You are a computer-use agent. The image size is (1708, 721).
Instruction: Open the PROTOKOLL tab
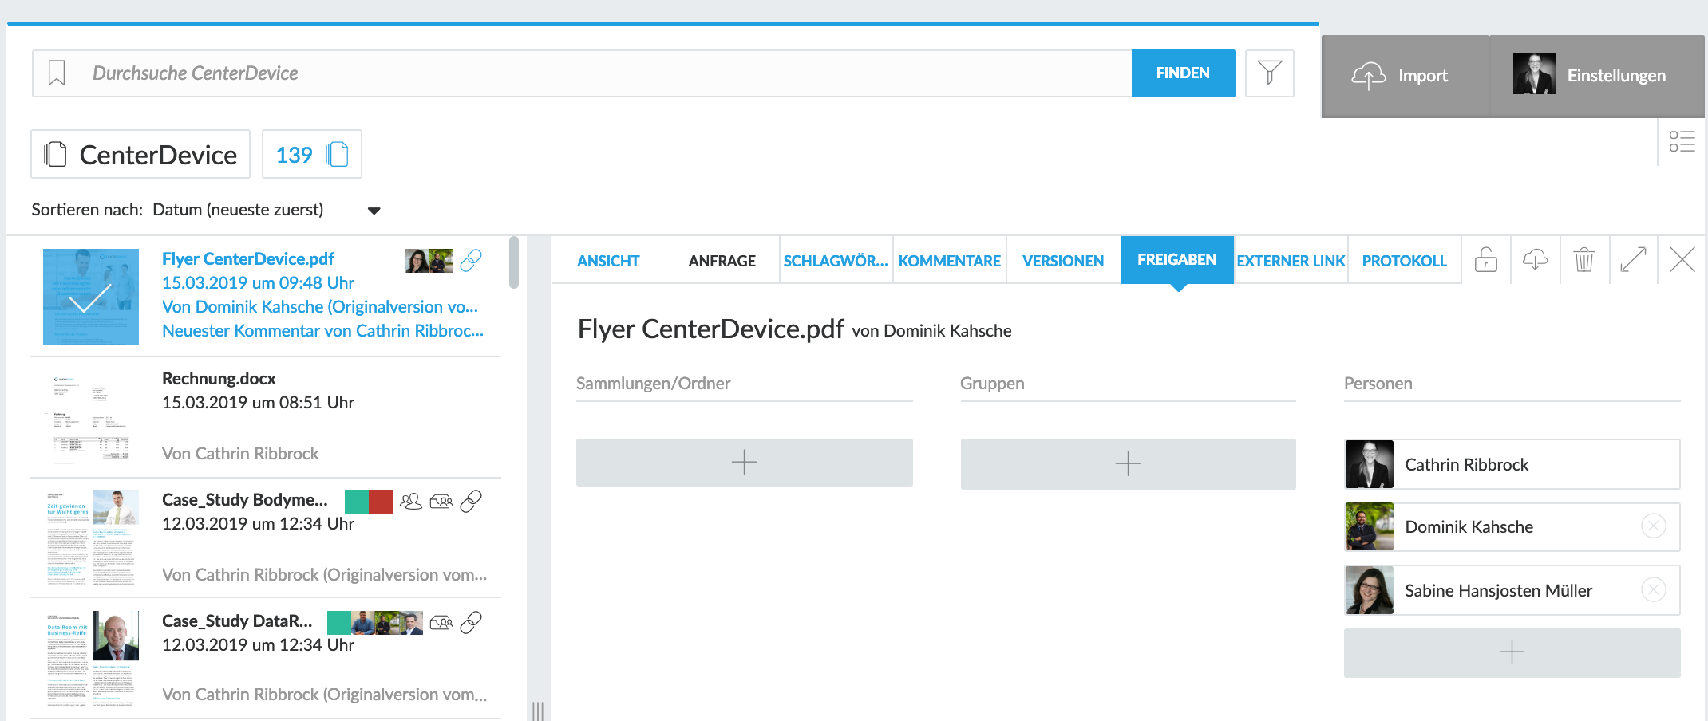pos(1405,261)
